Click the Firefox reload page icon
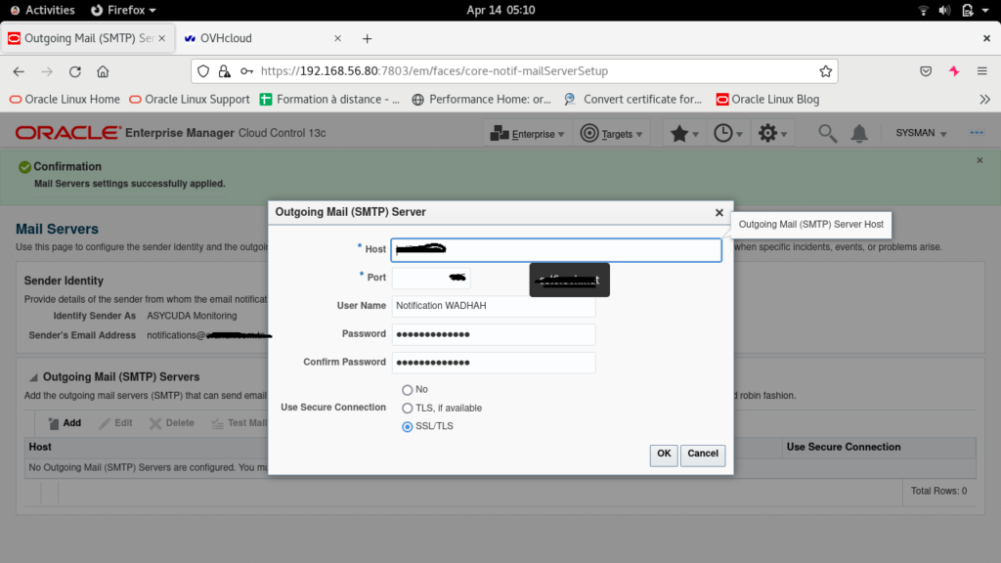 pyautogui.click(x=74, y=71)
